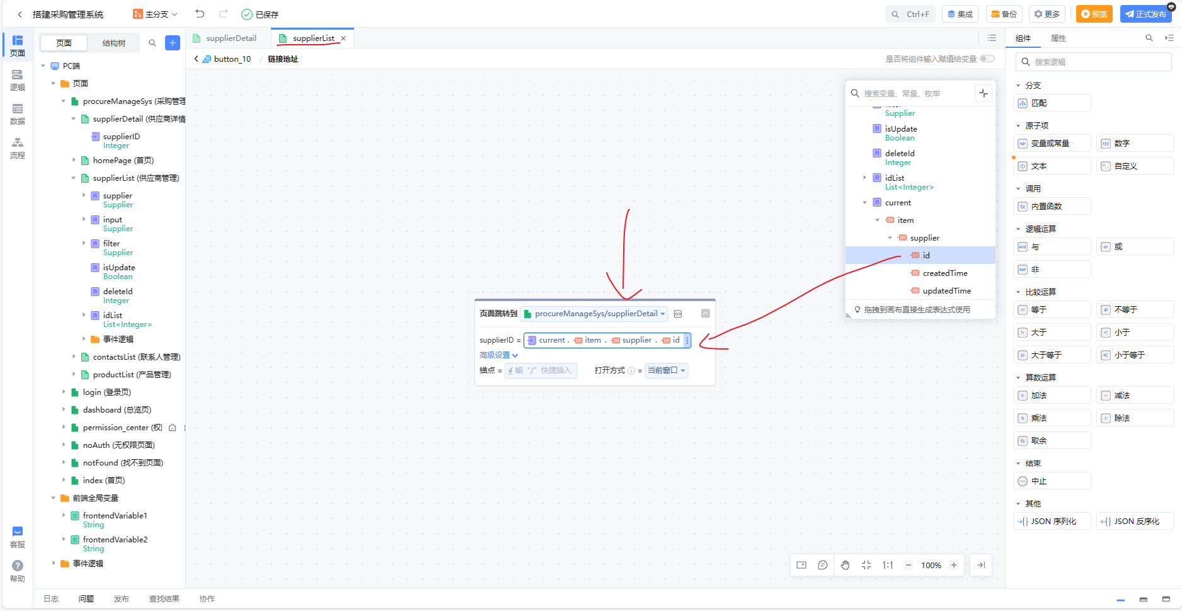1182x611 pixels.
Task: Open the 页面 sidebar panel
Action: pyautogui.click(x=18, y=46)
